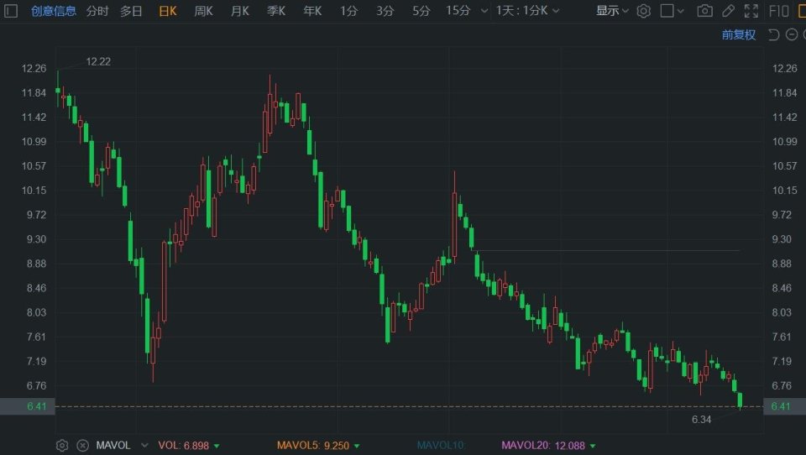
Task: Select the 季K quarterly candlestick tab
Action: 276,11
